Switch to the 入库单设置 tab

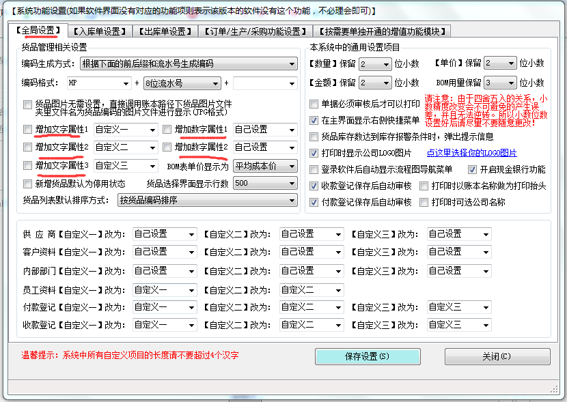click(100, 31)
